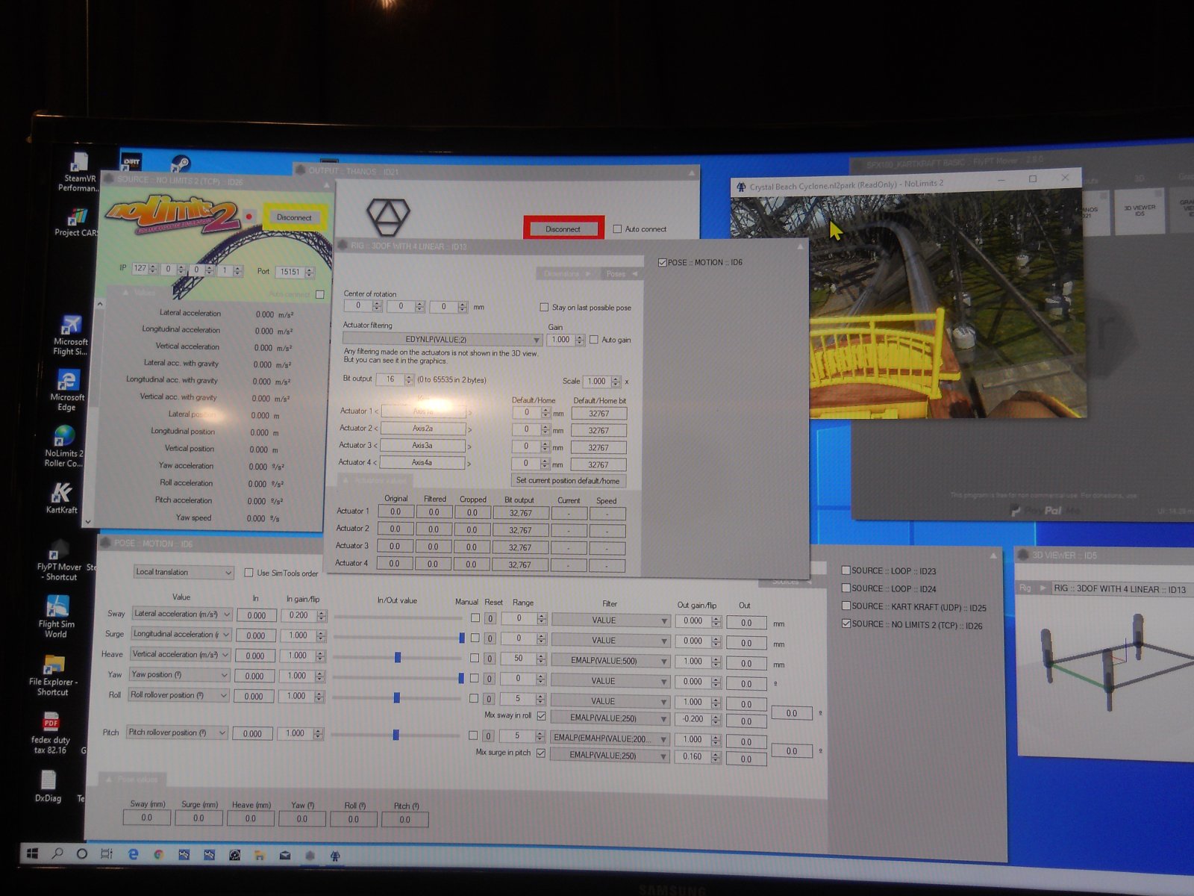Open Pitch value dropdown Pitch rollover position

[176, 732]
